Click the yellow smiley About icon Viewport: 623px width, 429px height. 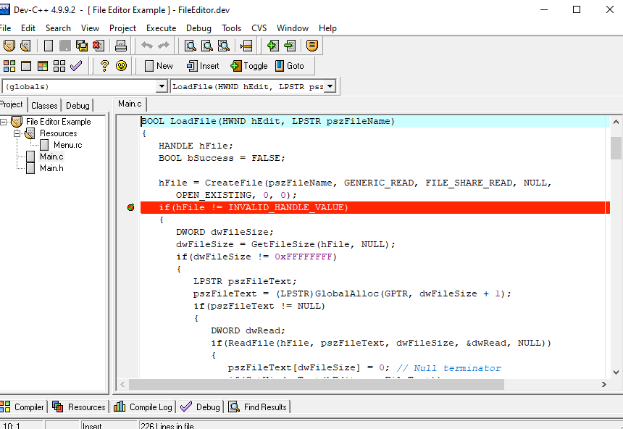(x=121, y=66)
